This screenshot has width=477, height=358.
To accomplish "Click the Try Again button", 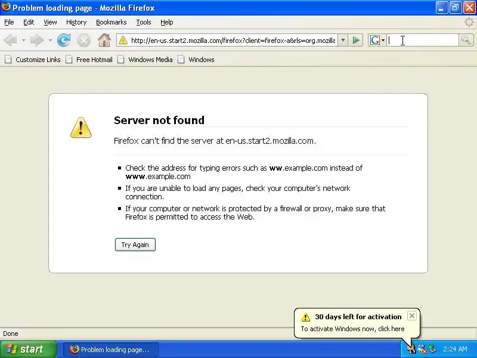I will point(135,245).
